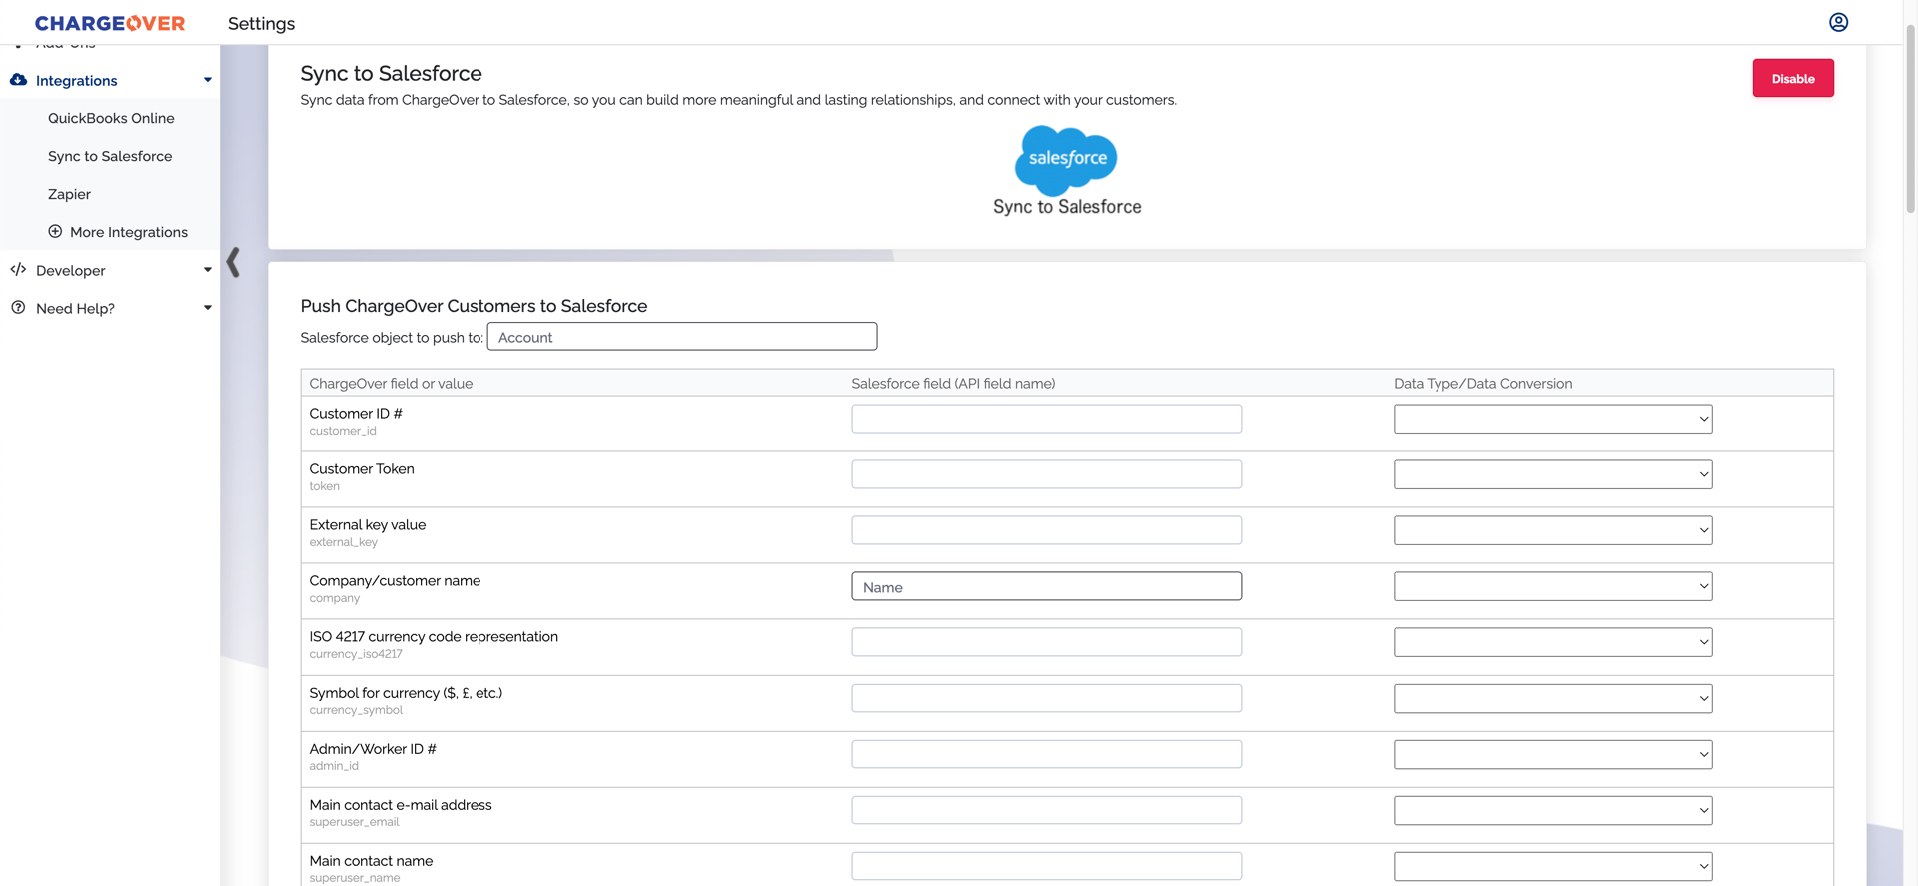
Task: Open Zapier integration
Action: point(69,194)
